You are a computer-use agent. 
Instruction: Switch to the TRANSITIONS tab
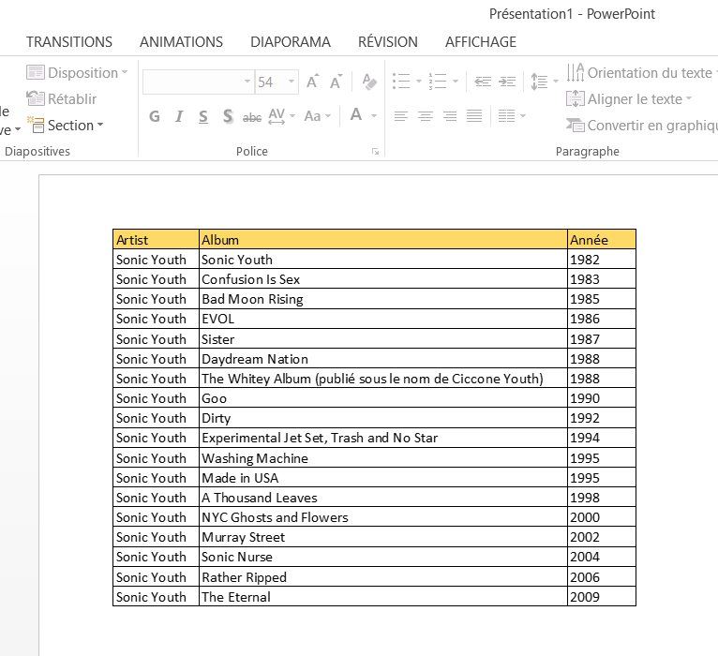69,42
